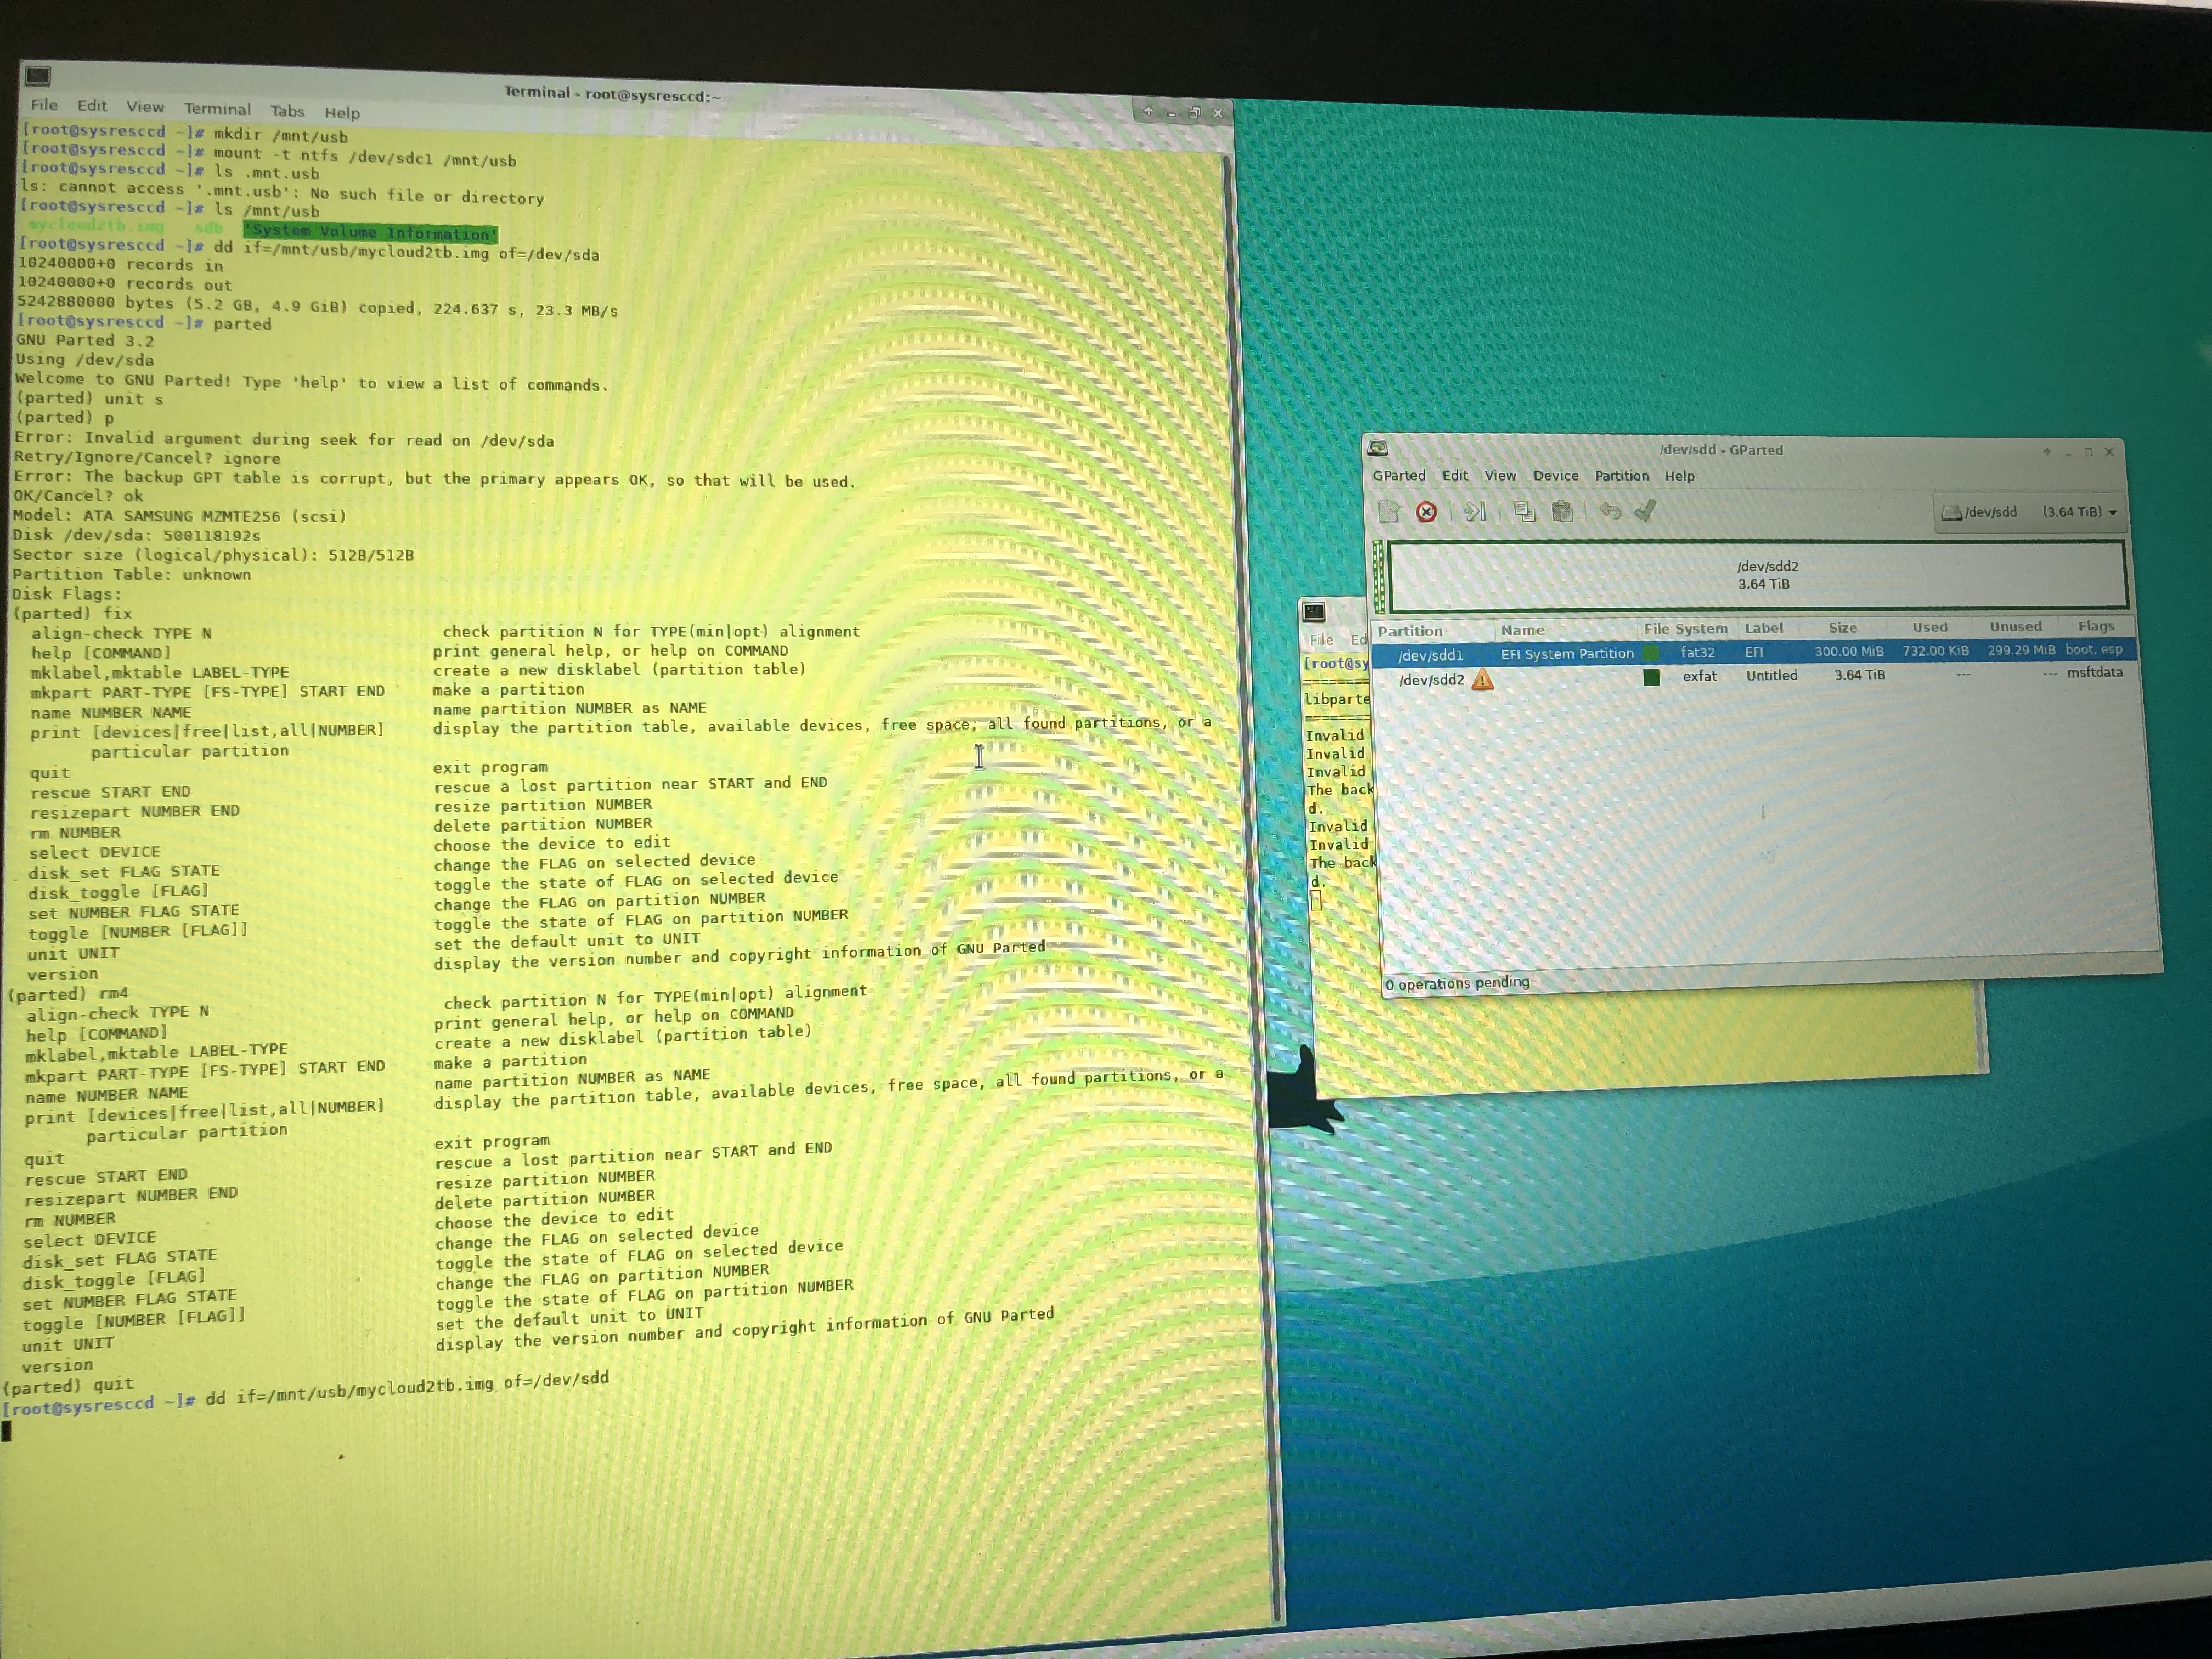Screen dimensions: 2212x1659
Task: Click the warning icon next to /dev/sdd2
Action: [1483, 680]
